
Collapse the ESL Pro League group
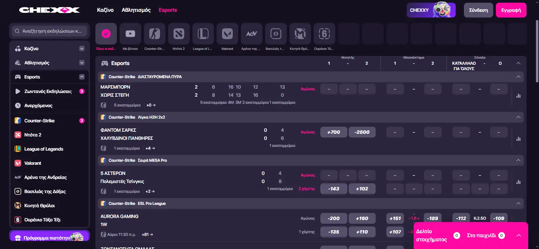click(x=518, y=204)
